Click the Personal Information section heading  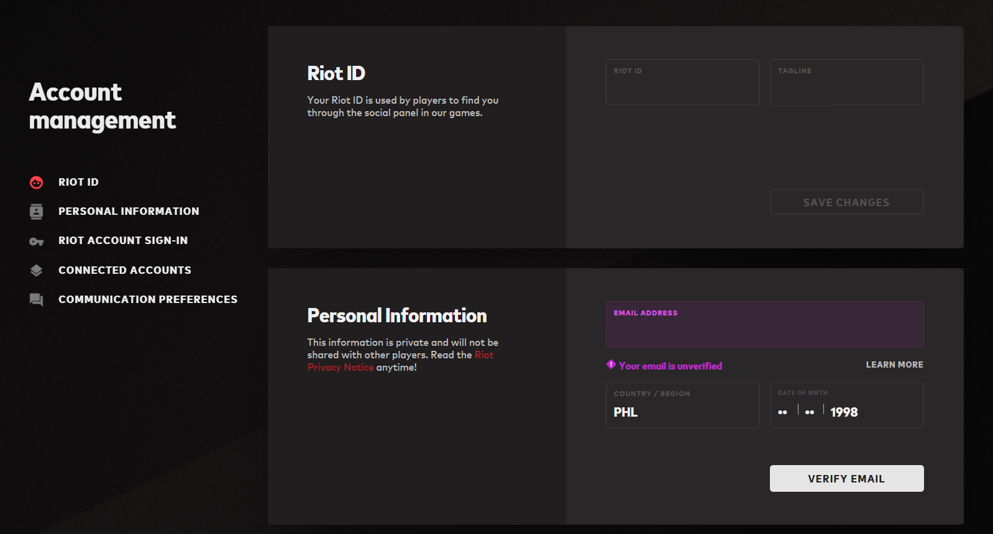point(396,315)
